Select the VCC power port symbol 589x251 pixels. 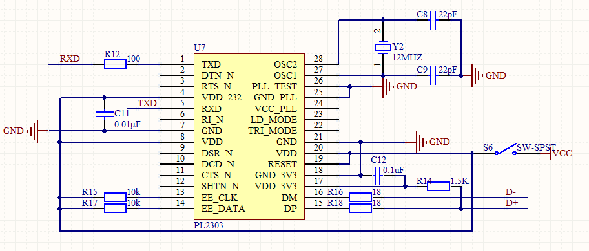[550, 153]
